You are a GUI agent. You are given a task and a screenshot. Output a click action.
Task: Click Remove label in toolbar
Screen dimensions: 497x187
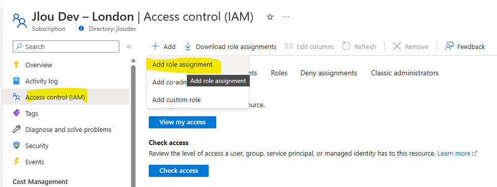pos(416,46)
